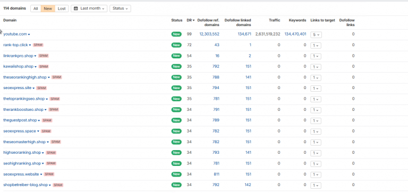Click the New status badge for youtube.com

point(176,34)
